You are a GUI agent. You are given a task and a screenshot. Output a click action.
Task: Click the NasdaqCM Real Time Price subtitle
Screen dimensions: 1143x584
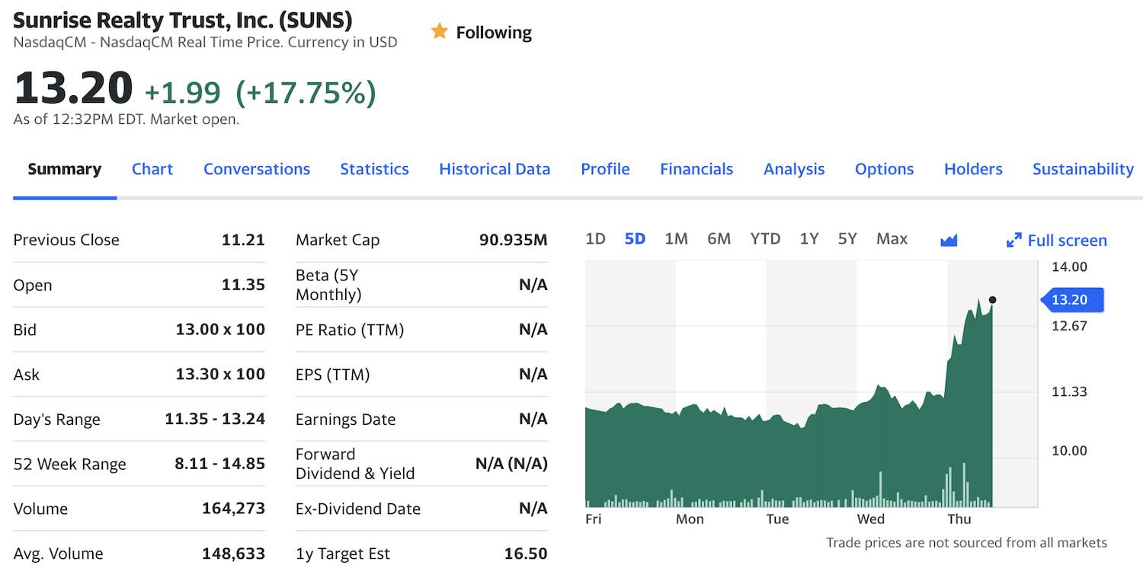pyautogui.click(x=205, y=43)
